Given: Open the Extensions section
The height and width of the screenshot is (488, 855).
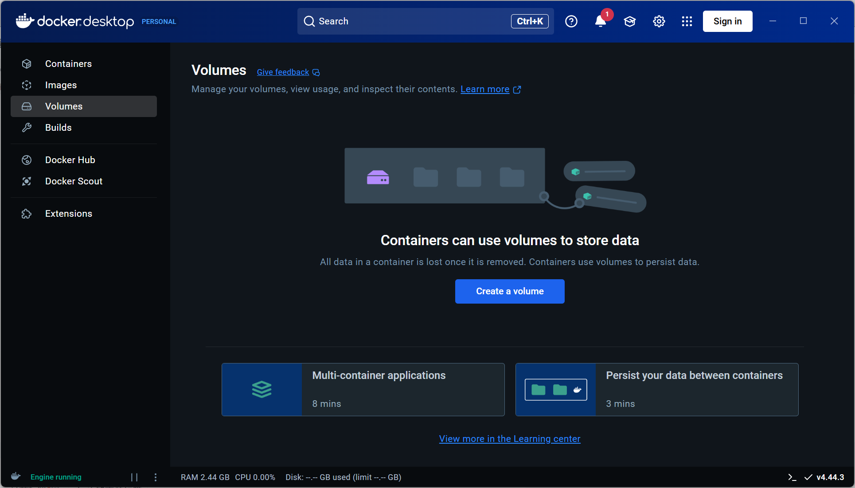Looking at the screenshot, I should [84, 214].
